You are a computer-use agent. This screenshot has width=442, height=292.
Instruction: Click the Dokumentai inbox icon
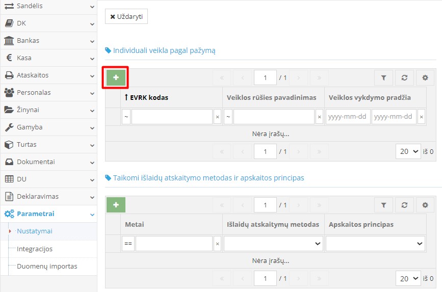[x=9, y=162]
